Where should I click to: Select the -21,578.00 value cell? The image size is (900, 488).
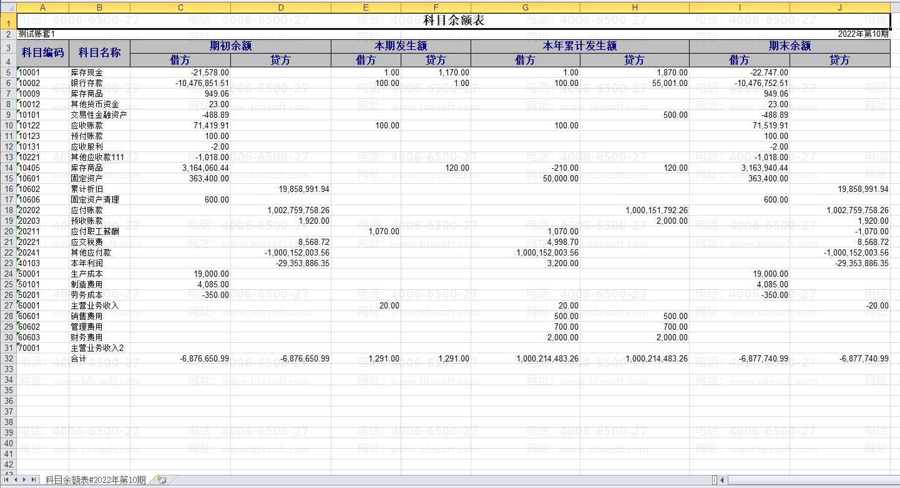click(x=180, y=72)
